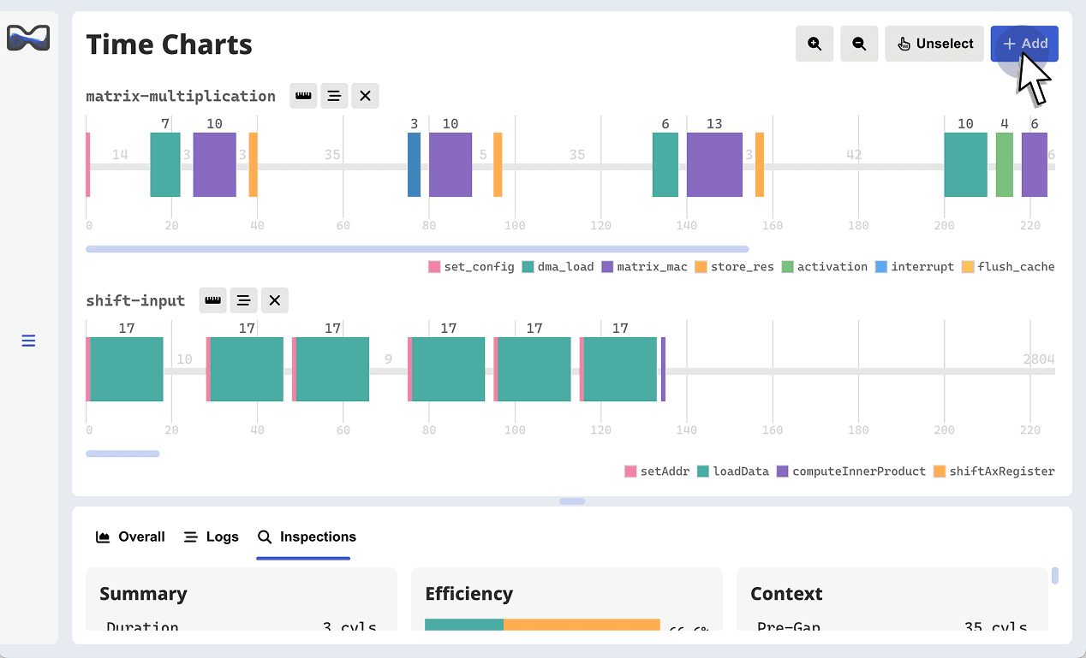Image resolution: width=1086 pixels, height=658 pixels.
Task: Remove the shift-input chart with X icon
Action: pyautogui.click(x=274, y=300)
